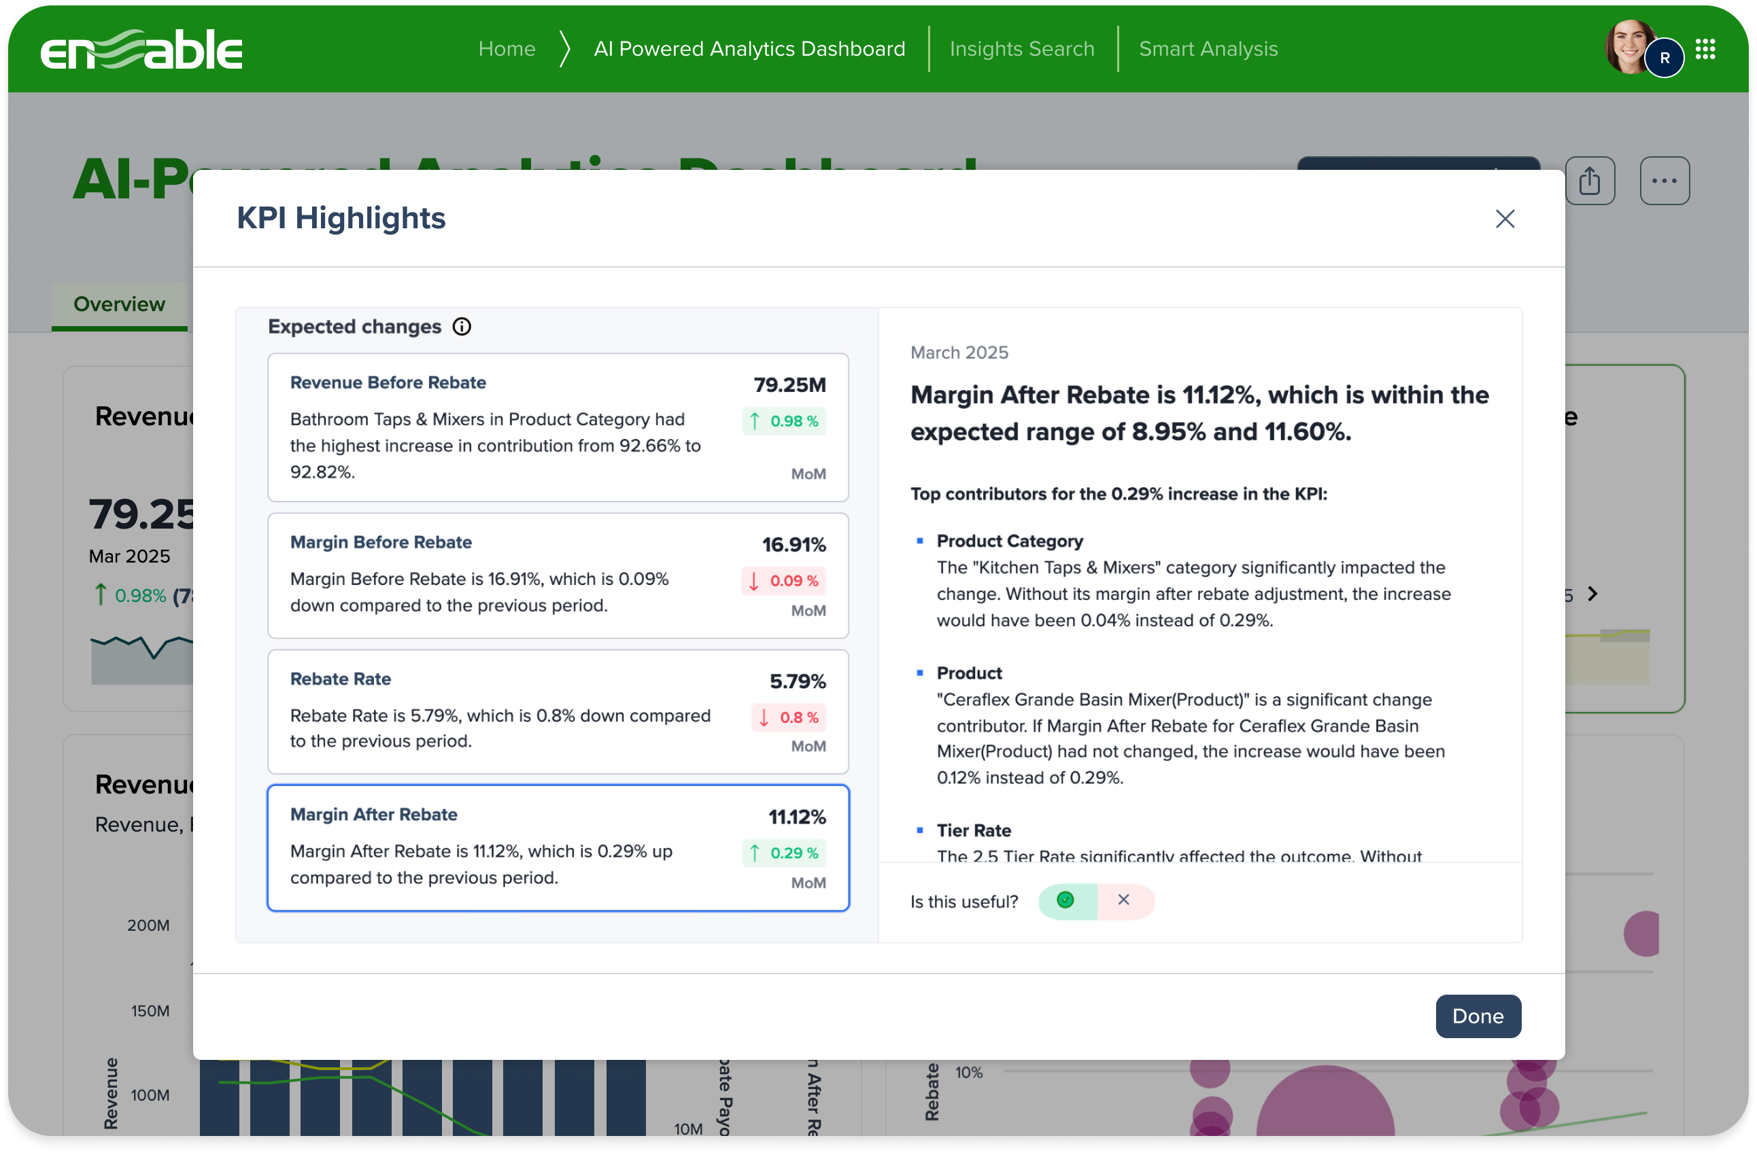This screenshot has width=1757, height=1155.
Task: Select the Margin After Rebate card
Action: [x=558, y=847]
